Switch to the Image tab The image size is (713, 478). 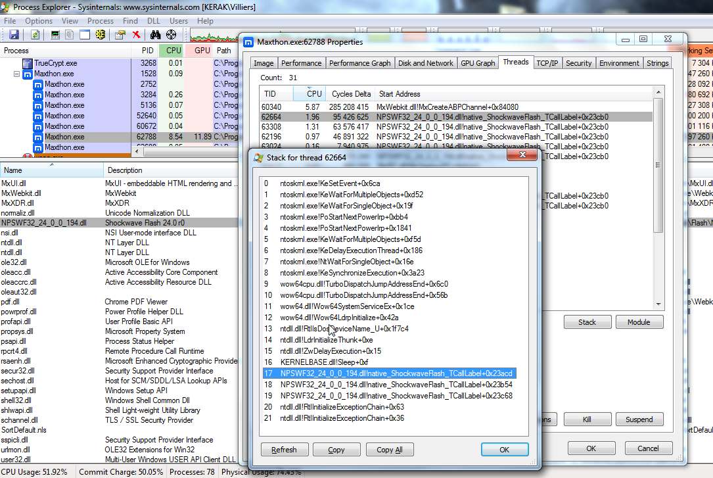264,63
